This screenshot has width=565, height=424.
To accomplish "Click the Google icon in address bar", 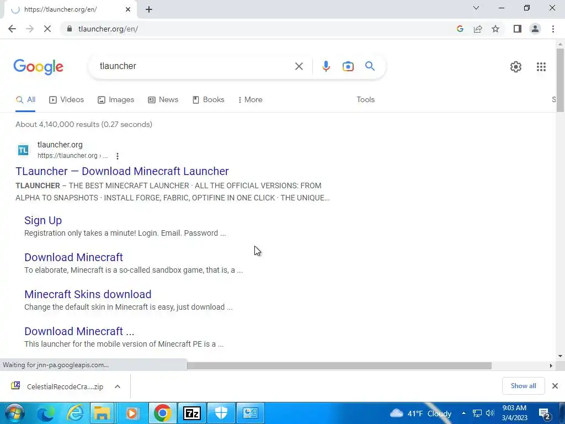I will (460, 29).
